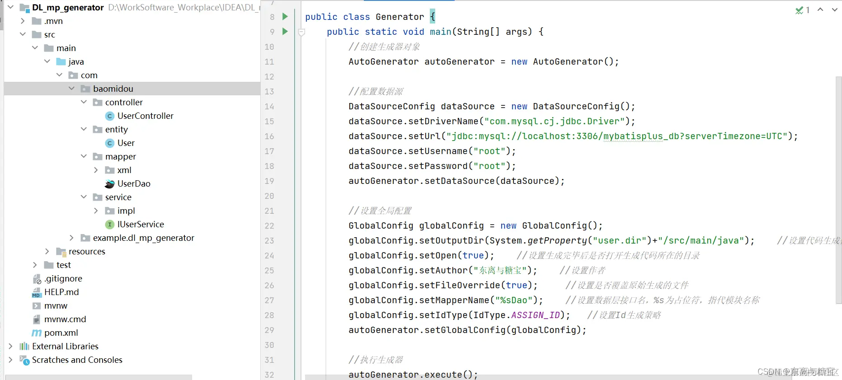Click the DL_mp_generator project module icon

[x=24, y=8]
